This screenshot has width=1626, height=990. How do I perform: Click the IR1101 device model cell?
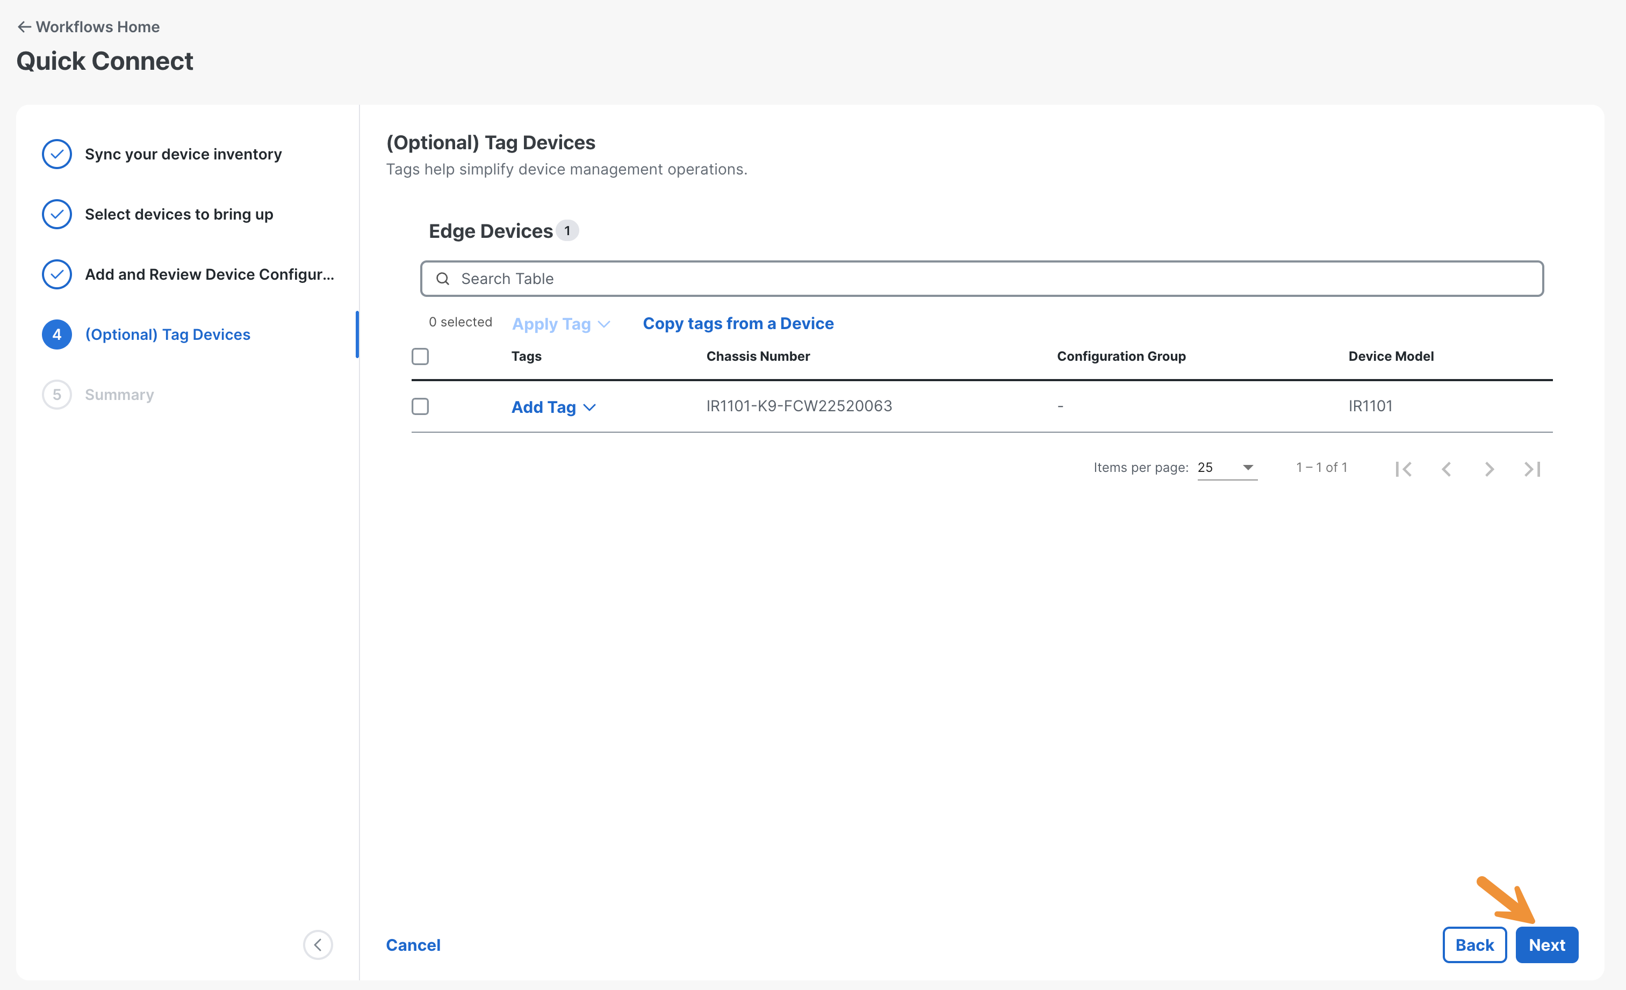point(1370,406)
